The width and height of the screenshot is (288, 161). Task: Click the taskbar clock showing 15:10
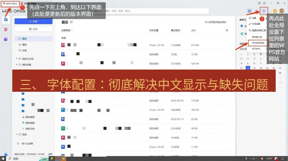(x=269, y=159)
